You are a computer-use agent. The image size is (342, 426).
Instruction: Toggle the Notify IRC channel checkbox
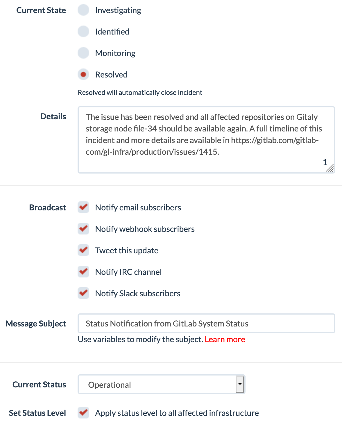83,272
